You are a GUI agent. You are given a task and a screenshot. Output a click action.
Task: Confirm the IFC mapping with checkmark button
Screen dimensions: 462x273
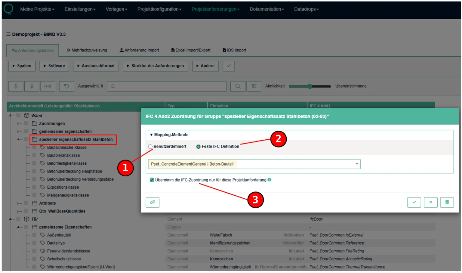point(414,202)
